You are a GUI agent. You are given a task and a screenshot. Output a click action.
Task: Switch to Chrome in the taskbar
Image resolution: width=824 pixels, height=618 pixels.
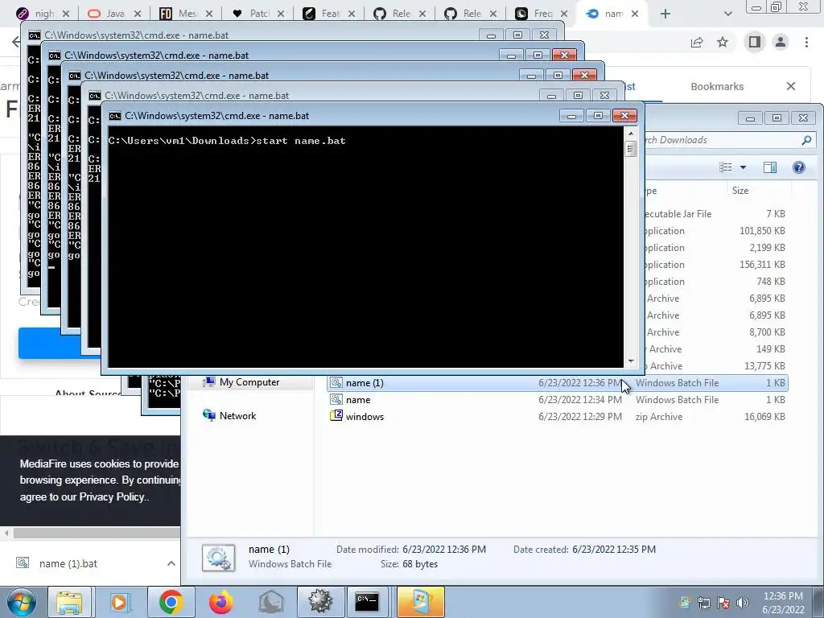171,602
